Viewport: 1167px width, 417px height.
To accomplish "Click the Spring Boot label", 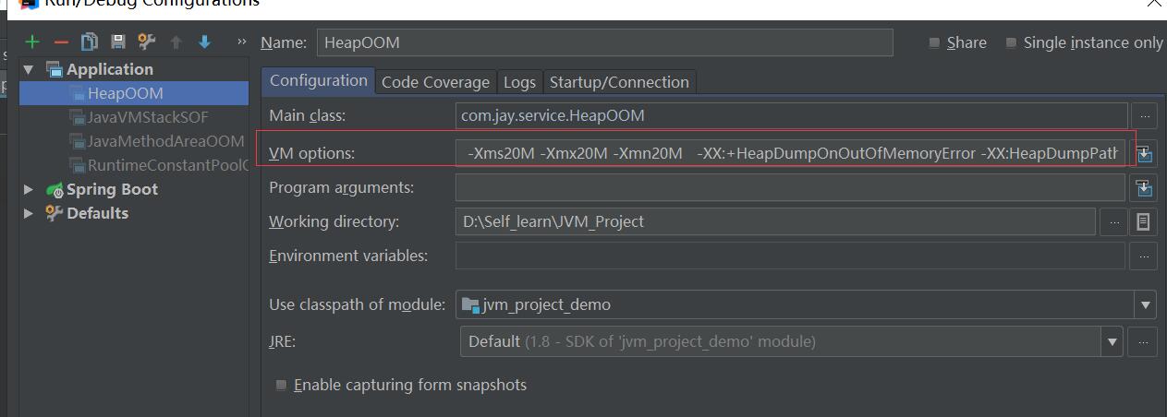I will (112, 189).
